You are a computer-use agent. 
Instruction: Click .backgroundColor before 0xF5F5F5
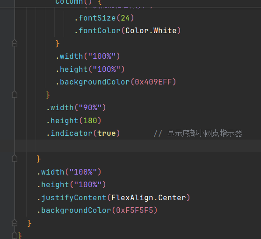(74, 211)
